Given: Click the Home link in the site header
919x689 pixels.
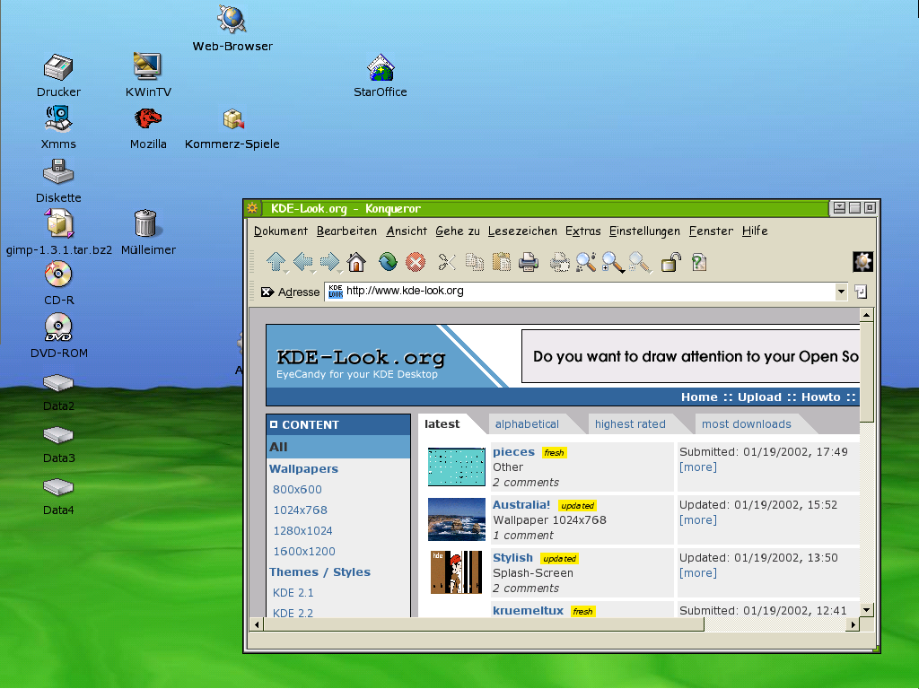Looking at the screenshot, I should tap(699, 397).
